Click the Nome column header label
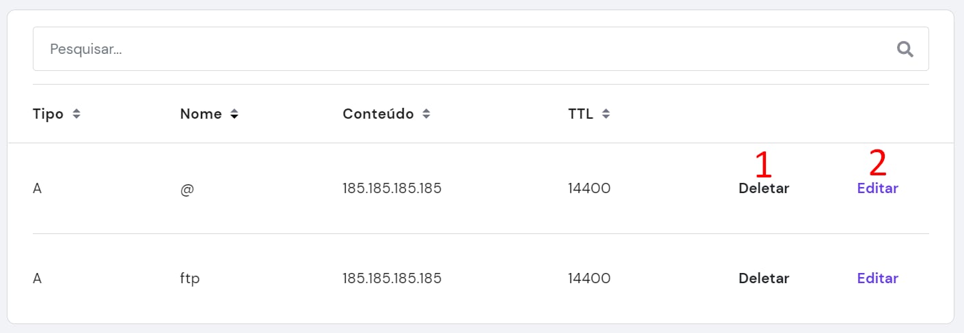 [x=201, y=115]
